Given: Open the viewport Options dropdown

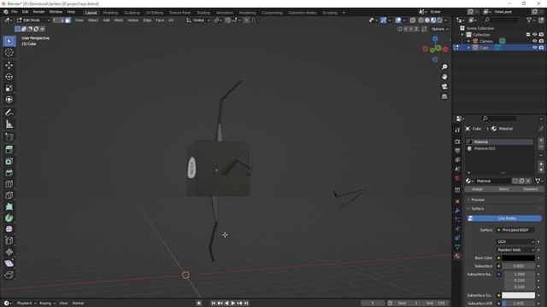Looking at the screenshot, I should click(439, 29).
